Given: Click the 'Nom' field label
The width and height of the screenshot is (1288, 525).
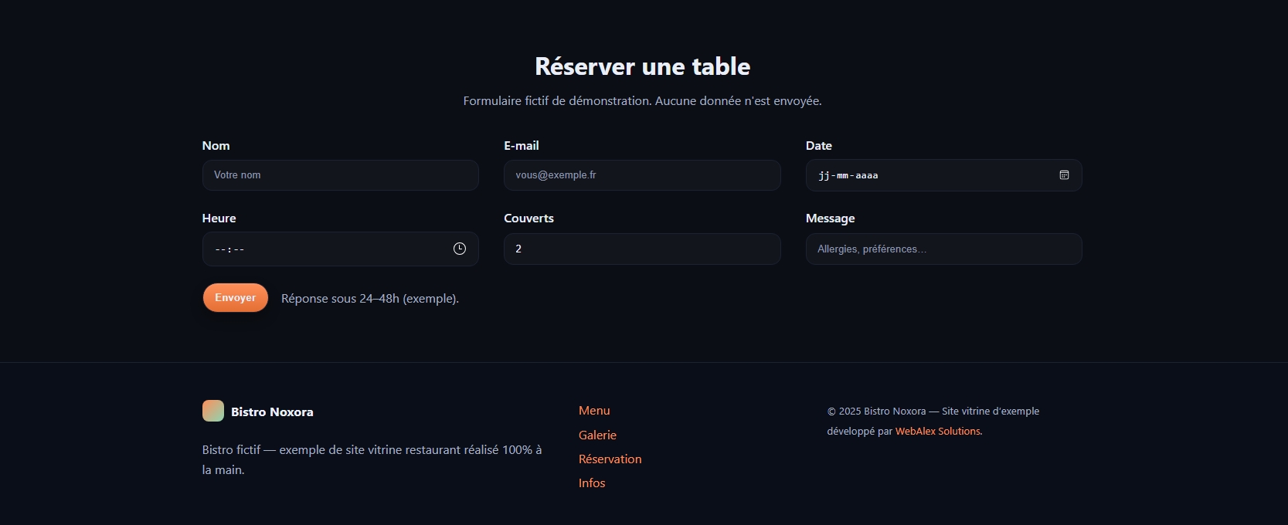Looking at the screenshot, I should tap(216, 146).
